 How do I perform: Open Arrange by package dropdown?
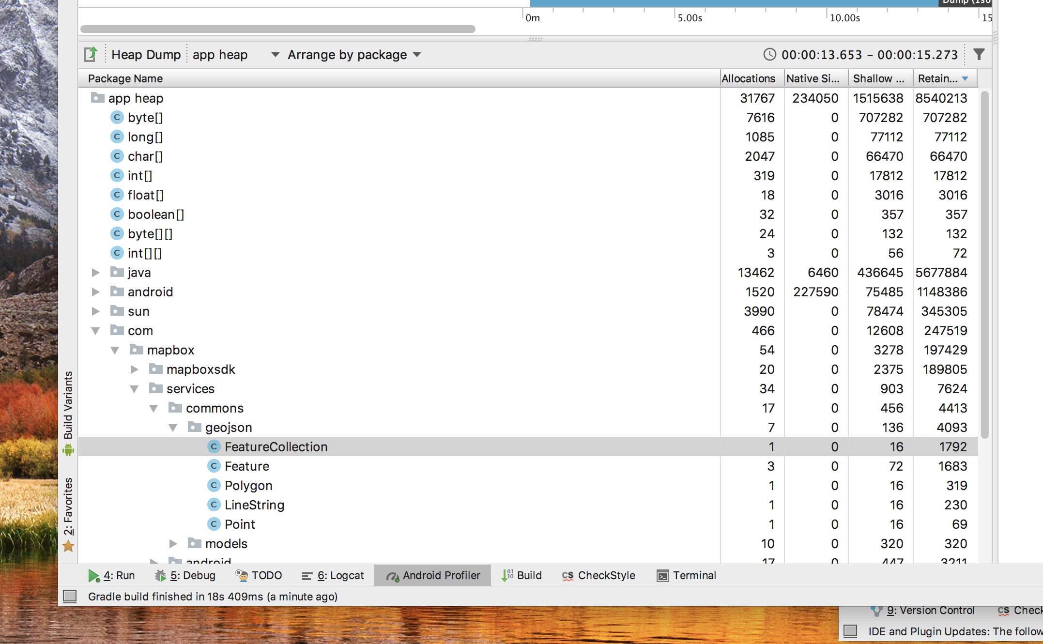[x=354, y=55]
